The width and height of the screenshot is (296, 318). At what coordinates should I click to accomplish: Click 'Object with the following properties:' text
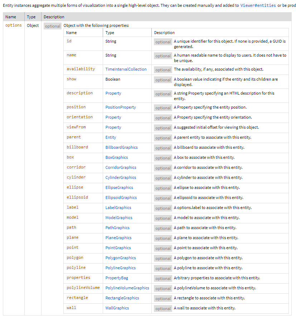pos(96,25)
